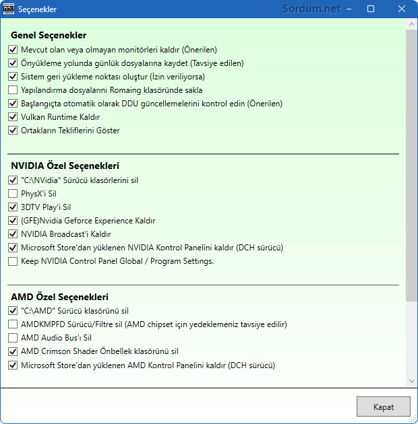Minimize the Seçenekler window
Image resolution: width=418 pixels, height=424 pixels.
pos(340,9)
